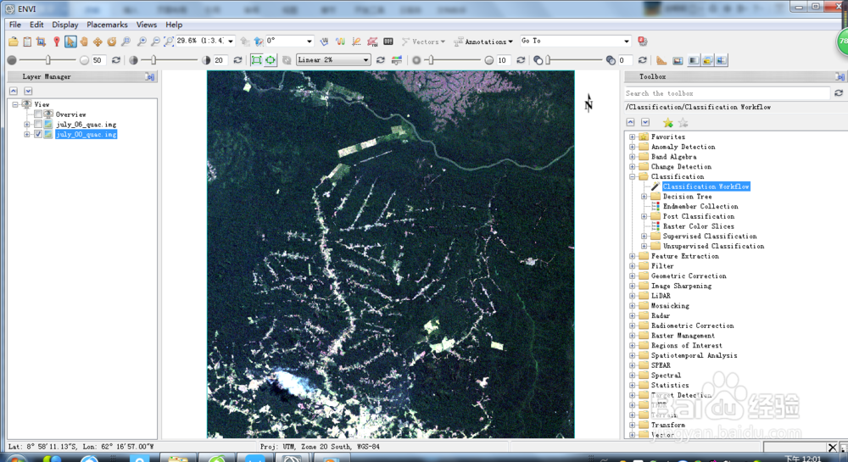Pick the Rotate view tool
This screenshot has height=462, width=848.
point(111,42)
